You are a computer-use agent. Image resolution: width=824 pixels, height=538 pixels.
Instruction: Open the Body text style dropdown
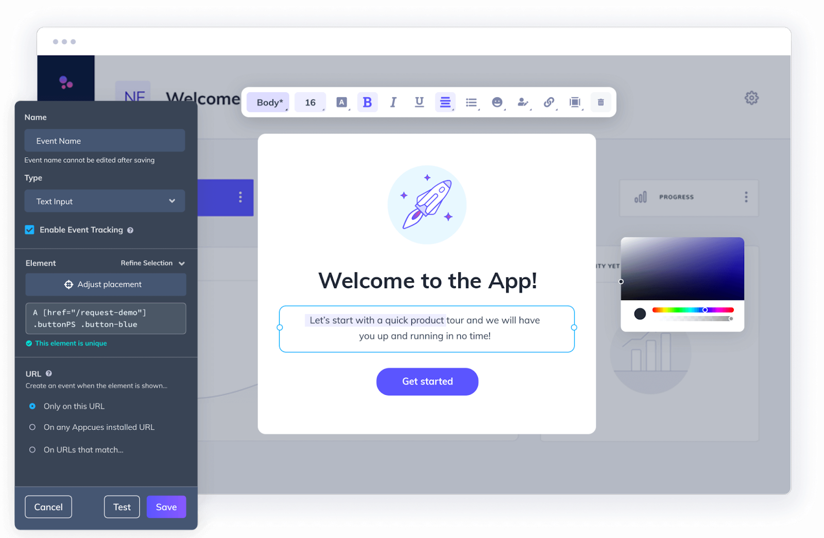click(x=268, y=102)
